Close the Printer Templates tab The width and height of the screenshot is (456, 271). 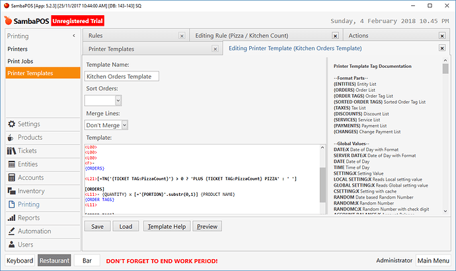[x=215, y=49]
